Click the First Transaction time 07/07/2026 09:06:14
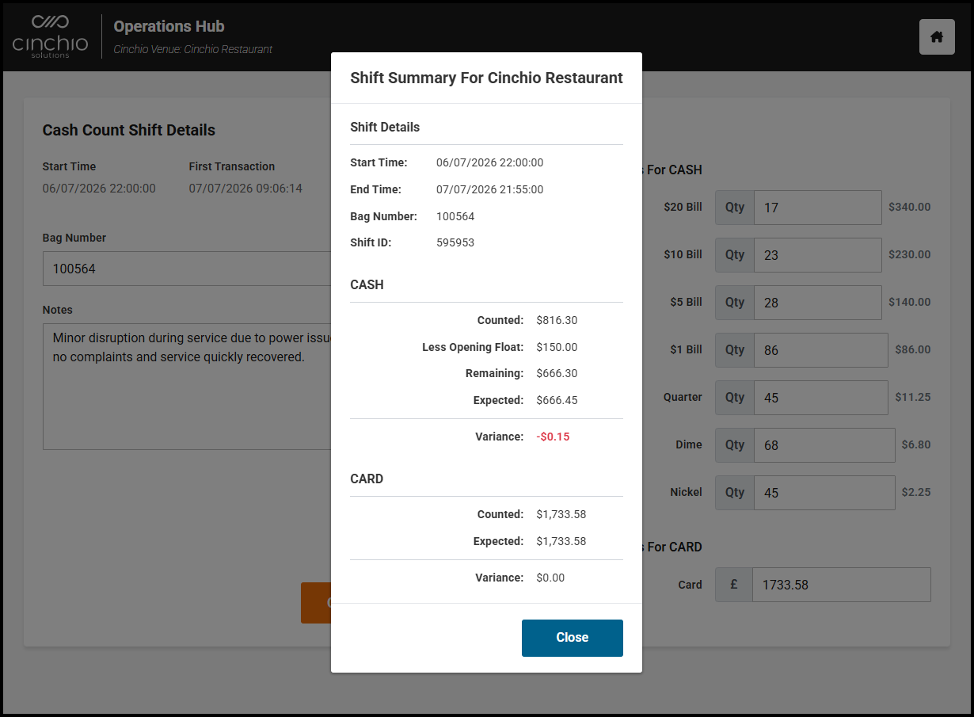The height and width of the screenshot is (717, 974). 245,189
